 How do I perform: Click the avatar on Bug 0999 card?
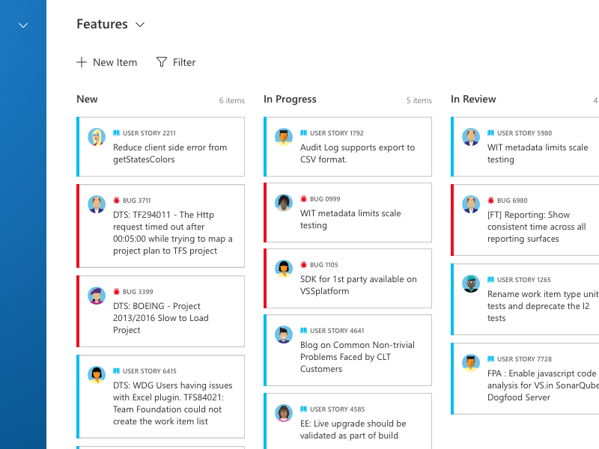[284, 202]
